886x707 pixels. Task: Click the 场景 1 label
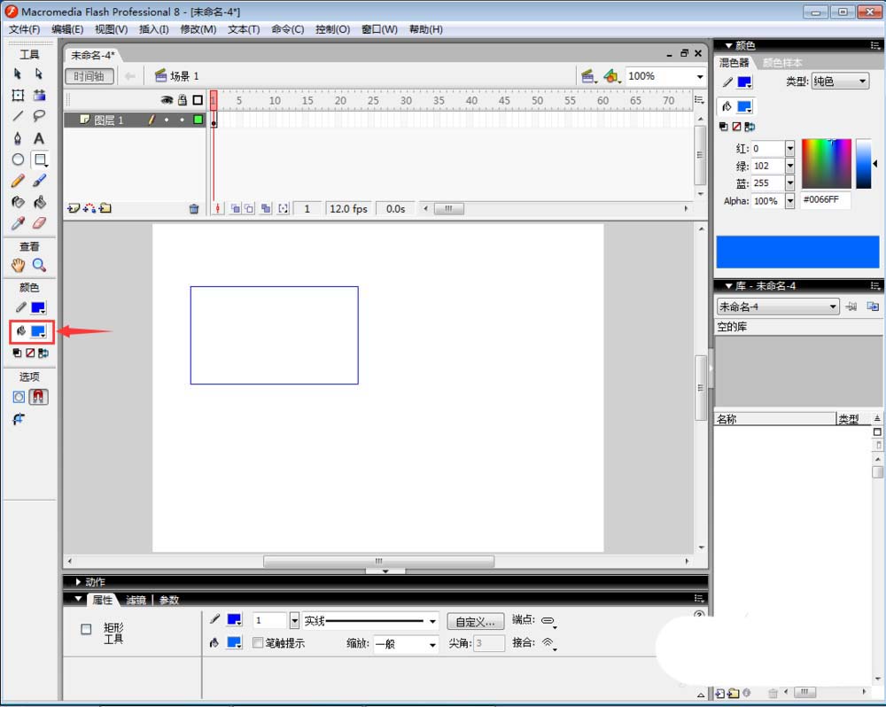185,75
